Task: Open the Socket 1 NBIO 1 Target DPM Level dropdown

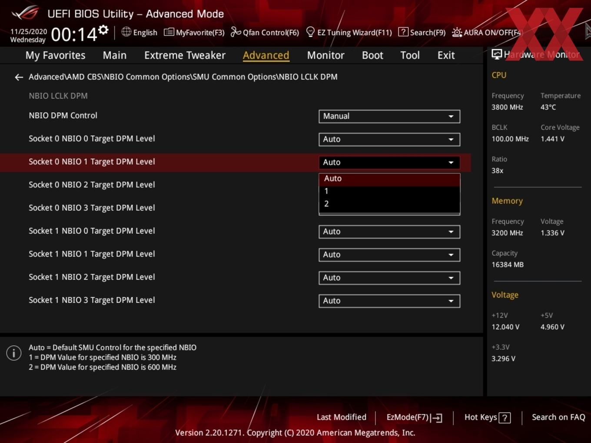Action: (389, 255)
